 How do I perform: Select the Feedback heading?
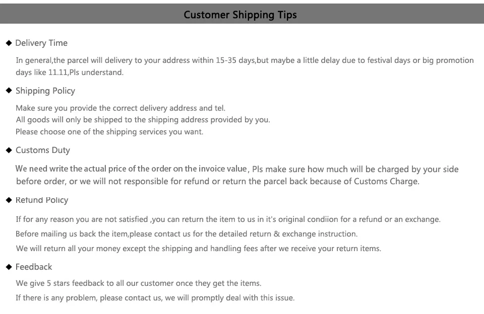click(x=34, y=267)
